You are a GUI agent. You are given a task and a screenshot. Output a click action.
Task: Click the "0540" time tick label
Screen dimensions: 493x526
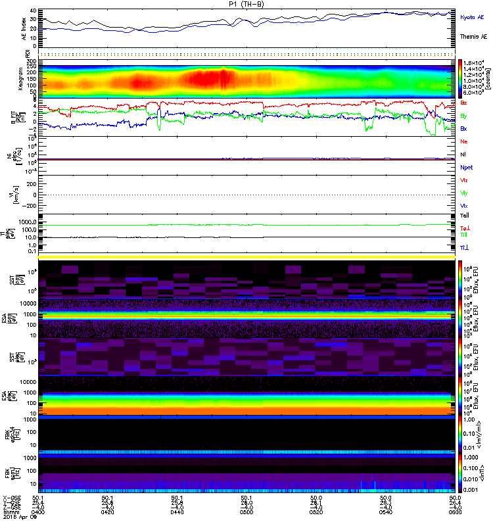click(385, 512)
